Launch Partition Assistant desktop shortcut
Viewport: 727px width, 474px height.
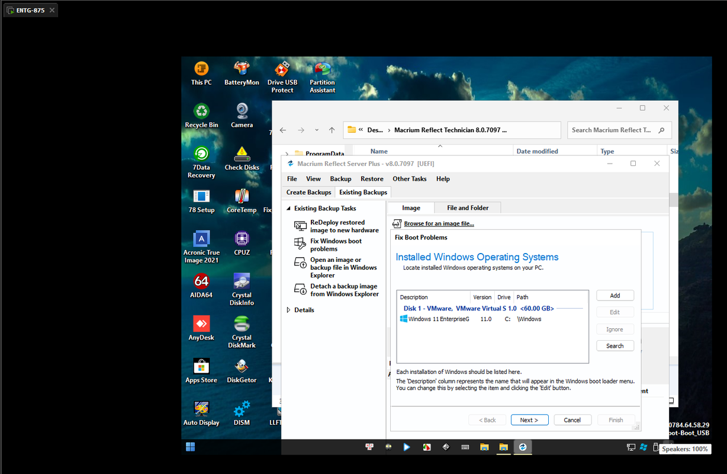(323, 77)
